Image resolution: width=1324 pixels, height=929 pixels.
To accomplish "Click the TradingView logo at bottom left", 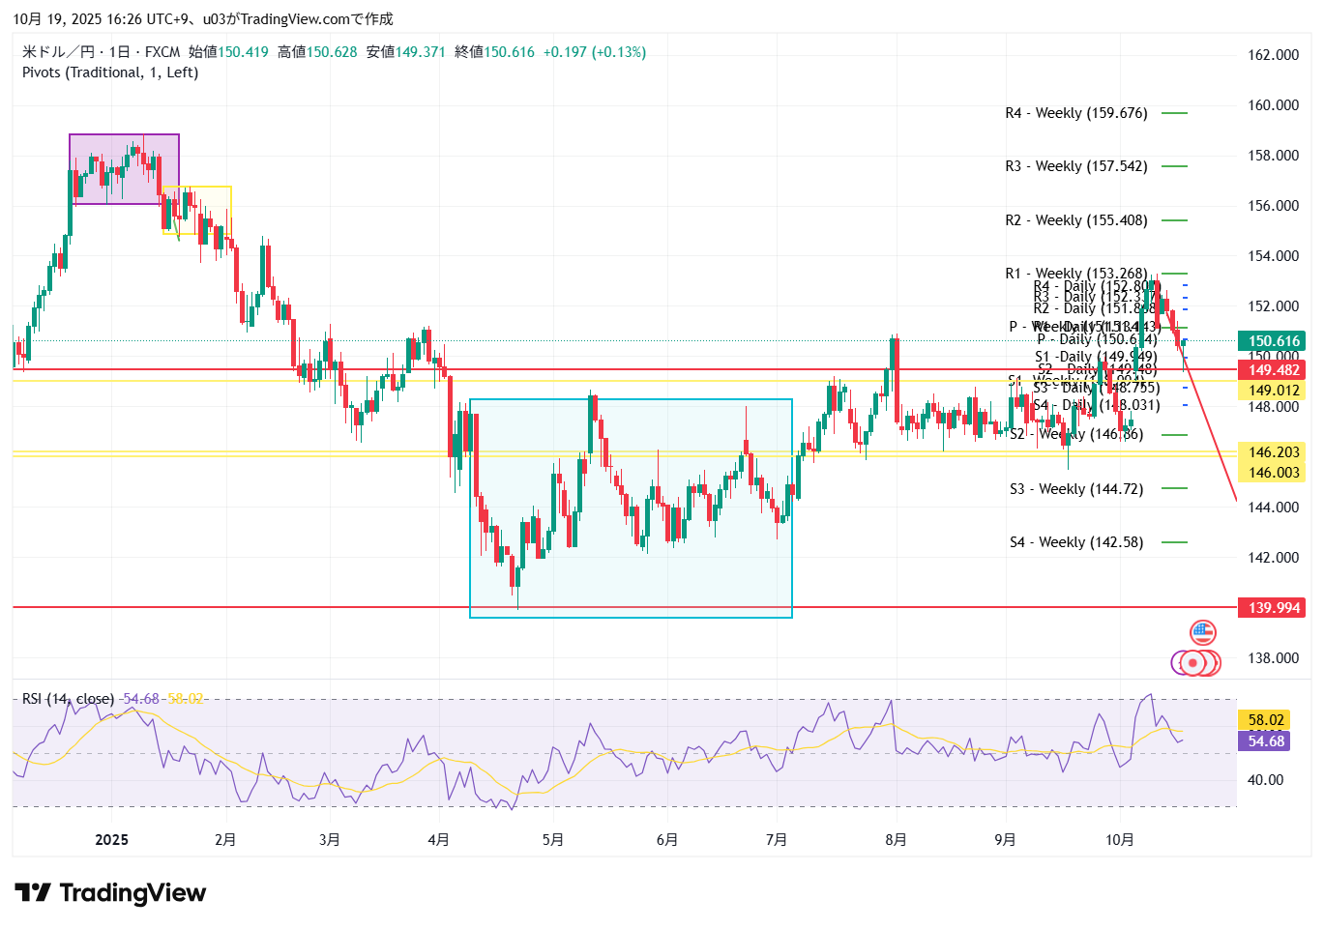I will (110, 892).
